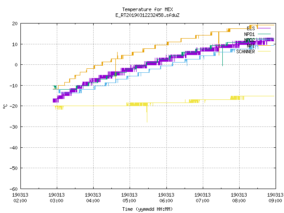Click the x-axis tick label 09:00
Viewport: 284px width, 213px height.
click(275, 201)
